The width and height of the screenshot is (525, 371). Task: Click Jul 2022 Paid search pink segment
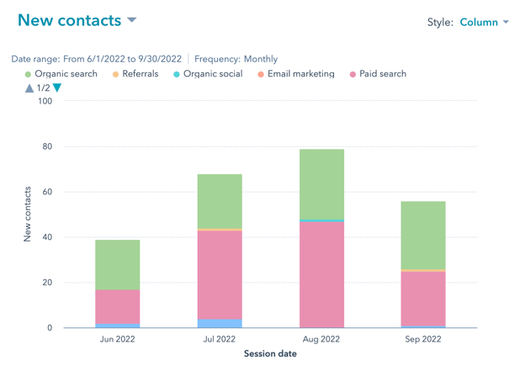220,275
